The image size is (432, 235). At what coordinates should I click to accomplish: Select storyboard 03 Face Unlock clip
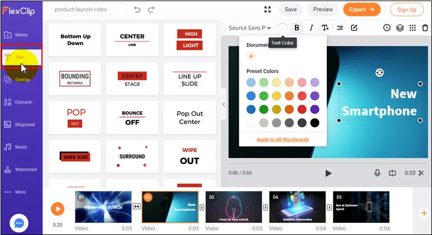pyautogui.click(x=234, y=207)
